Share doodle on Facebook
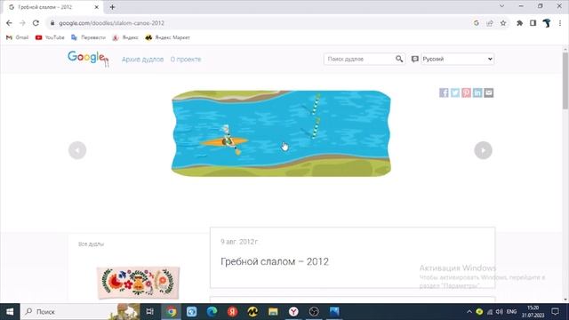This screenshot has height=320, width=569. (x=444, y=92)
